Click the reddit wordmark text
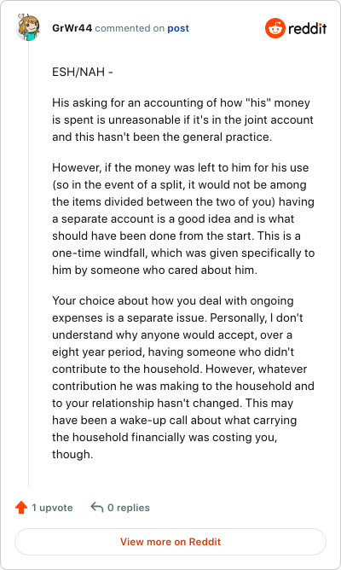 pyautogui.click(x=307, y=28)
